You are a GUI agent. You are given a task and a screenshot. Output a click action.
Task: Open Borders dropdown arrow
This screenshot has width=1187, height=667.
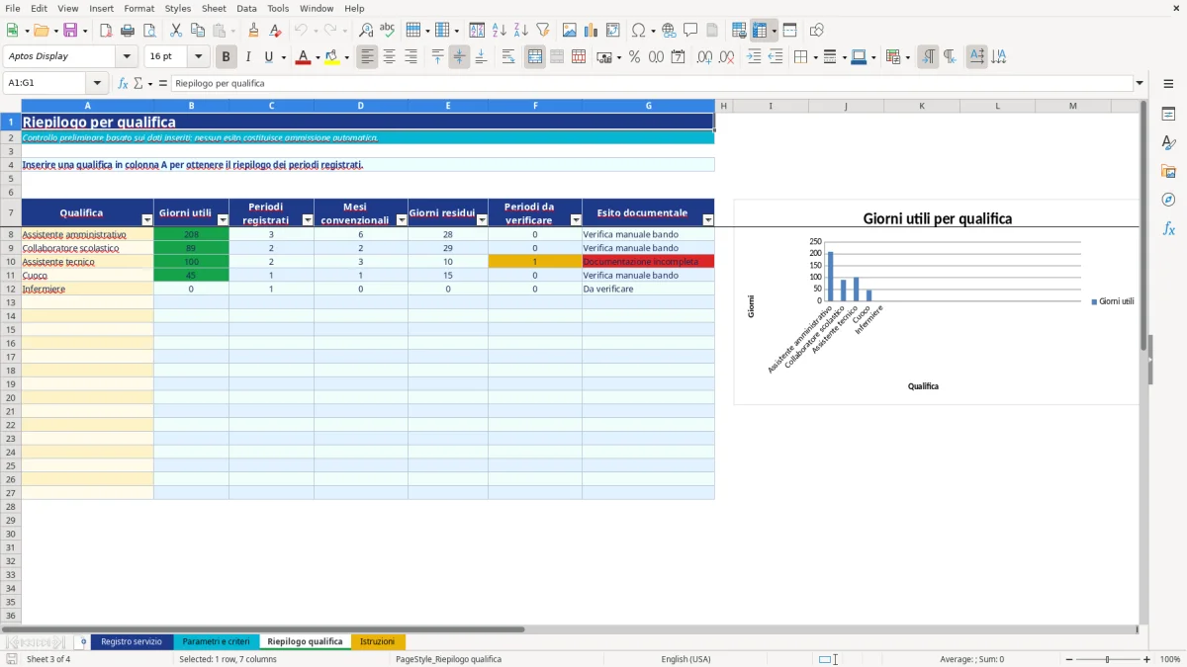click(x=815, y=57)
